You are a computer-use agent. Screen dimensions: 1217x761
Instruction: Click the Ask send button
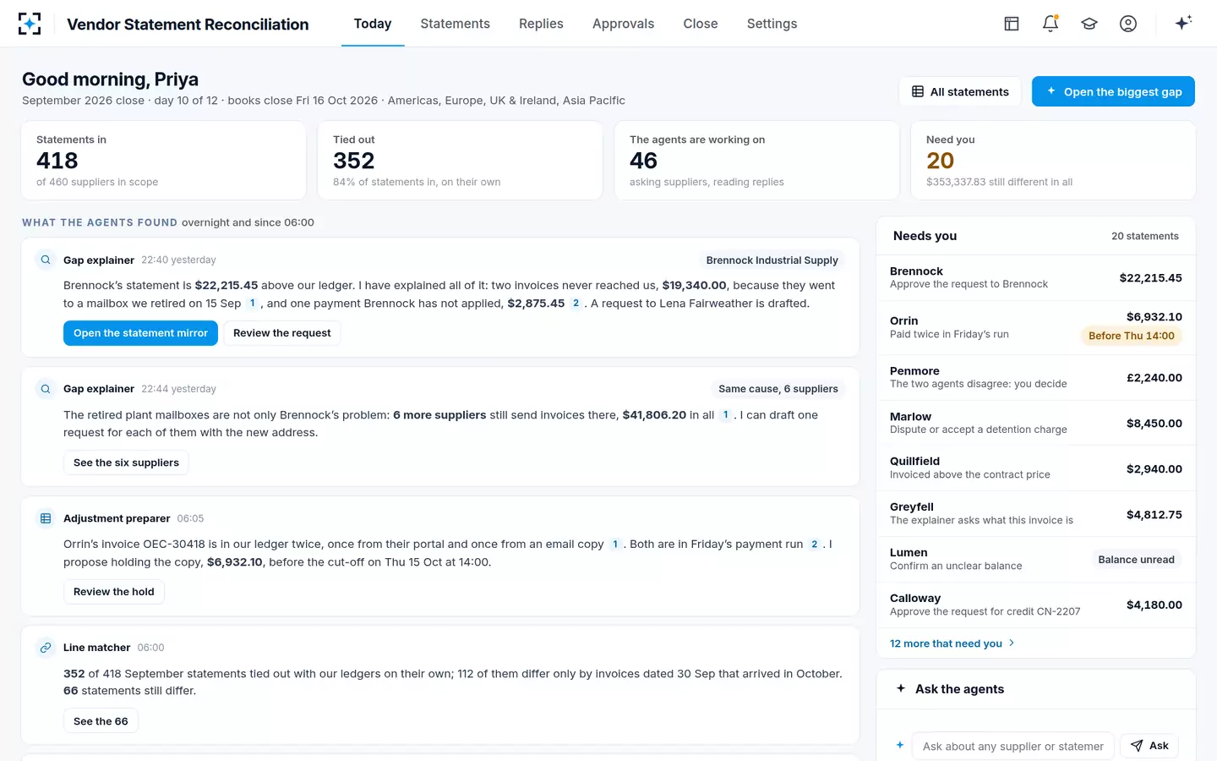coord(1149,746)
